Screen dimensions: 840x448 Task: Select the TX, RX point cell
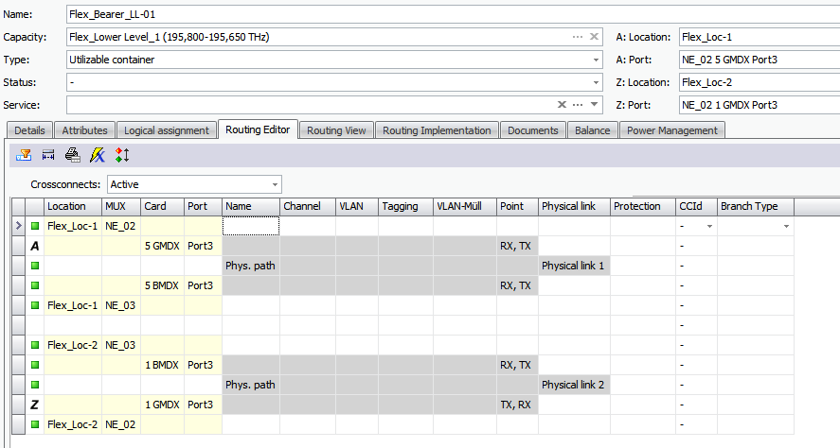(x=517, y=405)
